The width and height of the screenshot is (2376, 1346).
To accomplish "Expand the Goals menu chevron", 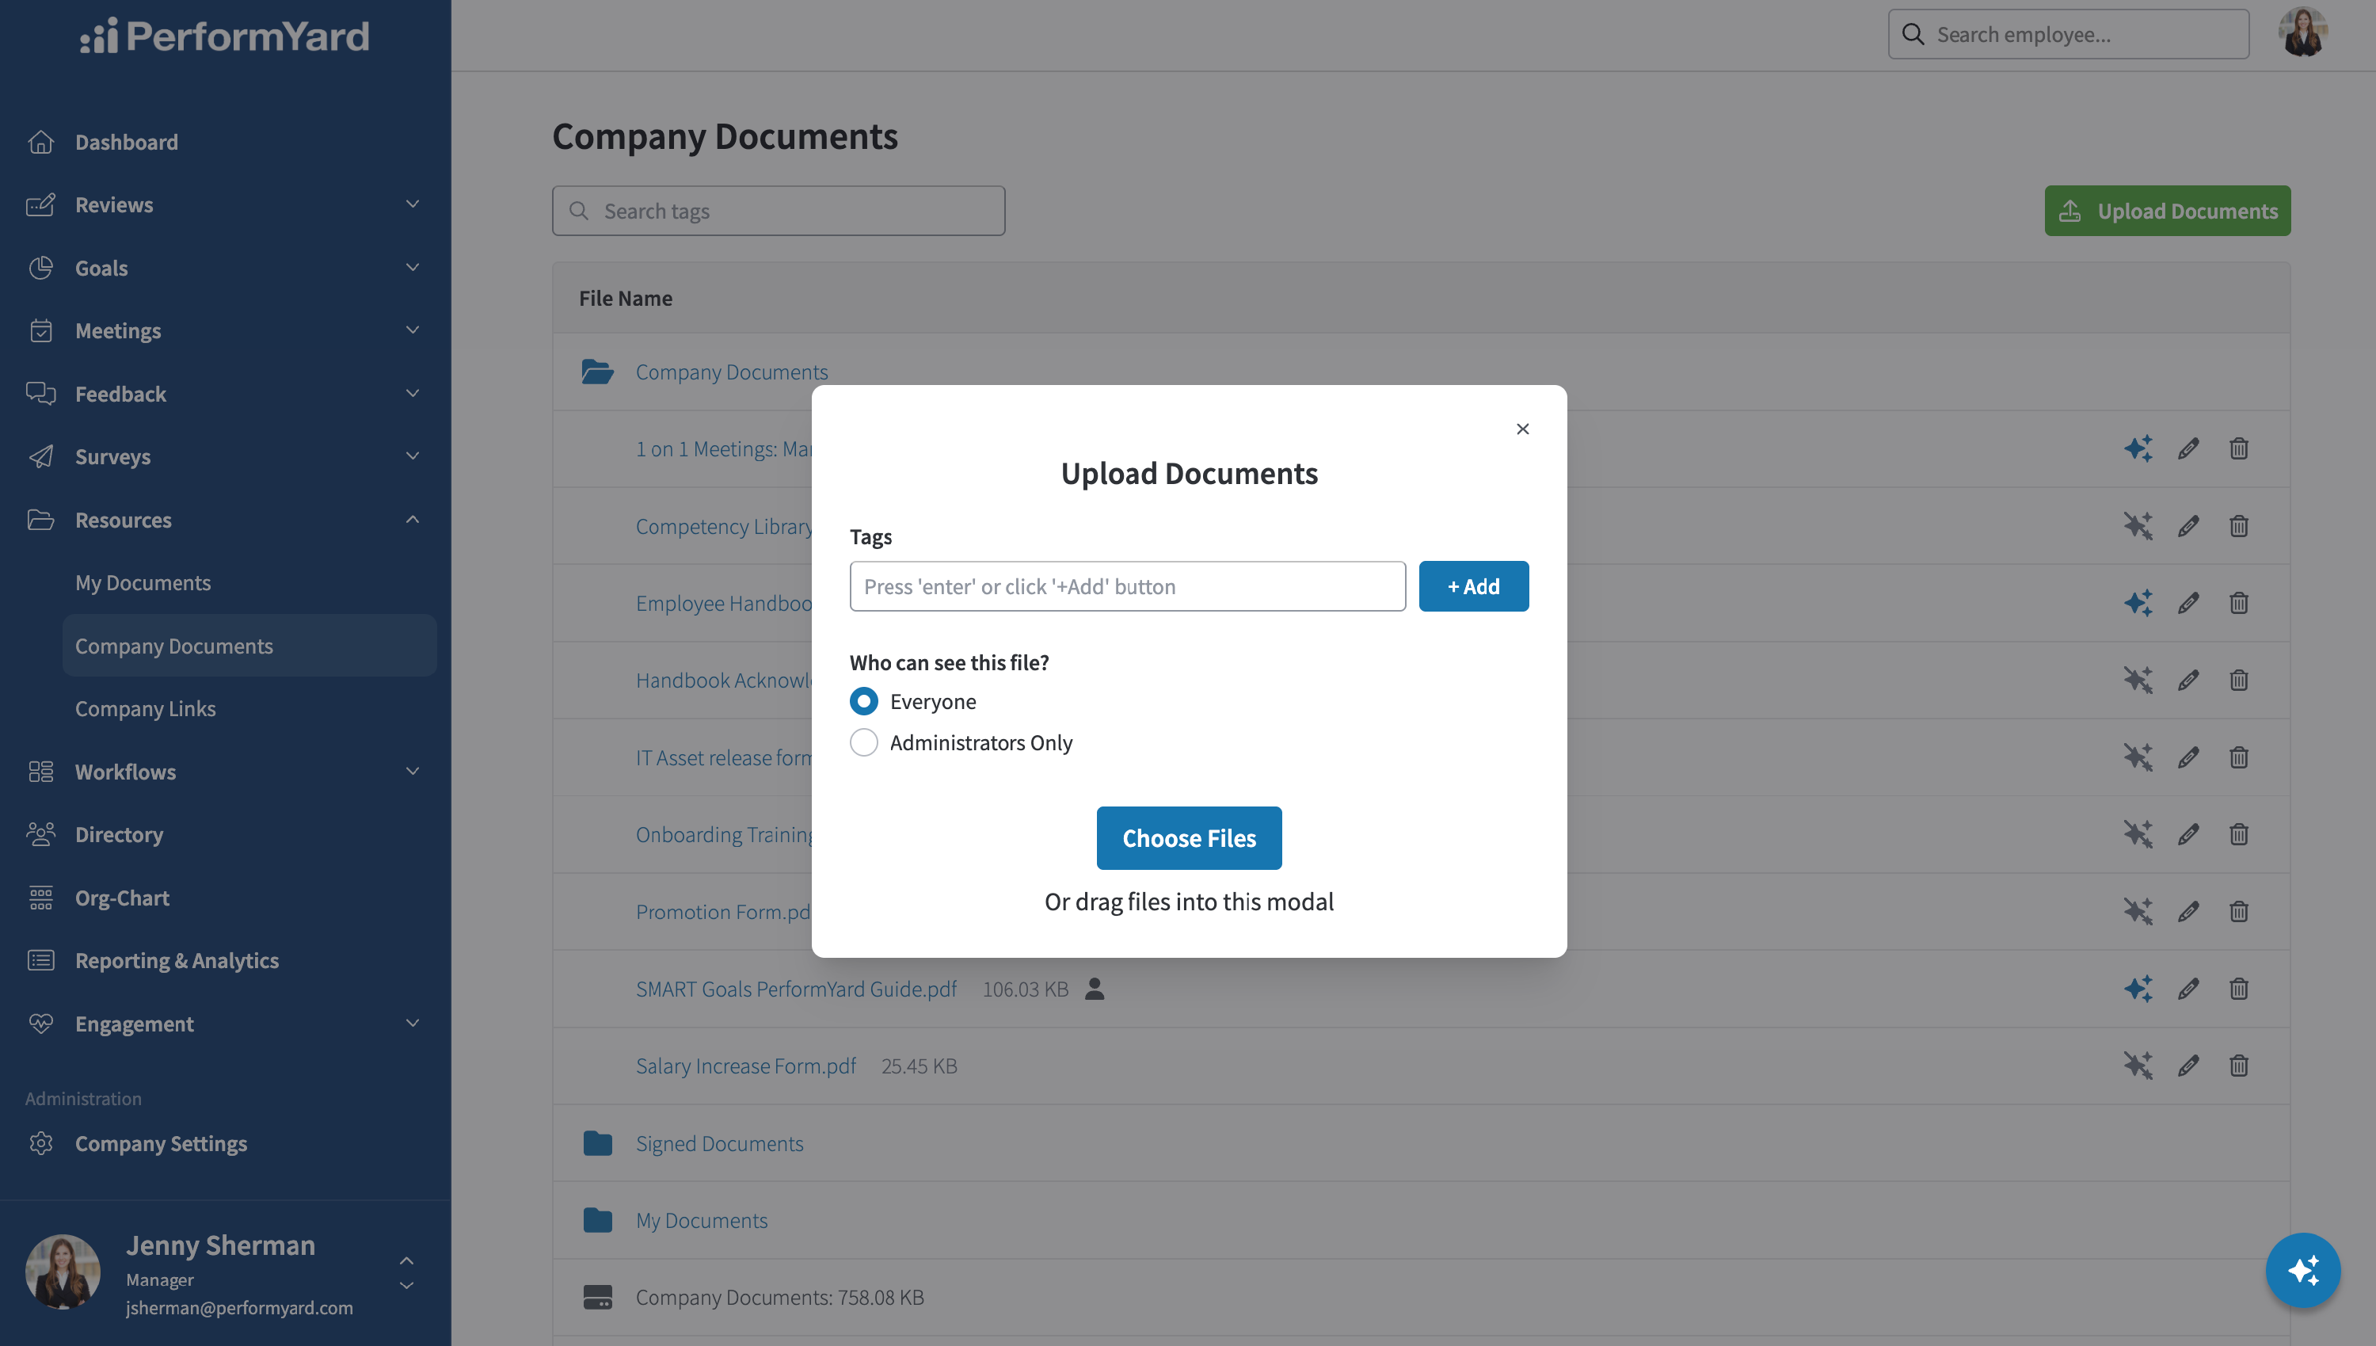I will click(412, 267).
